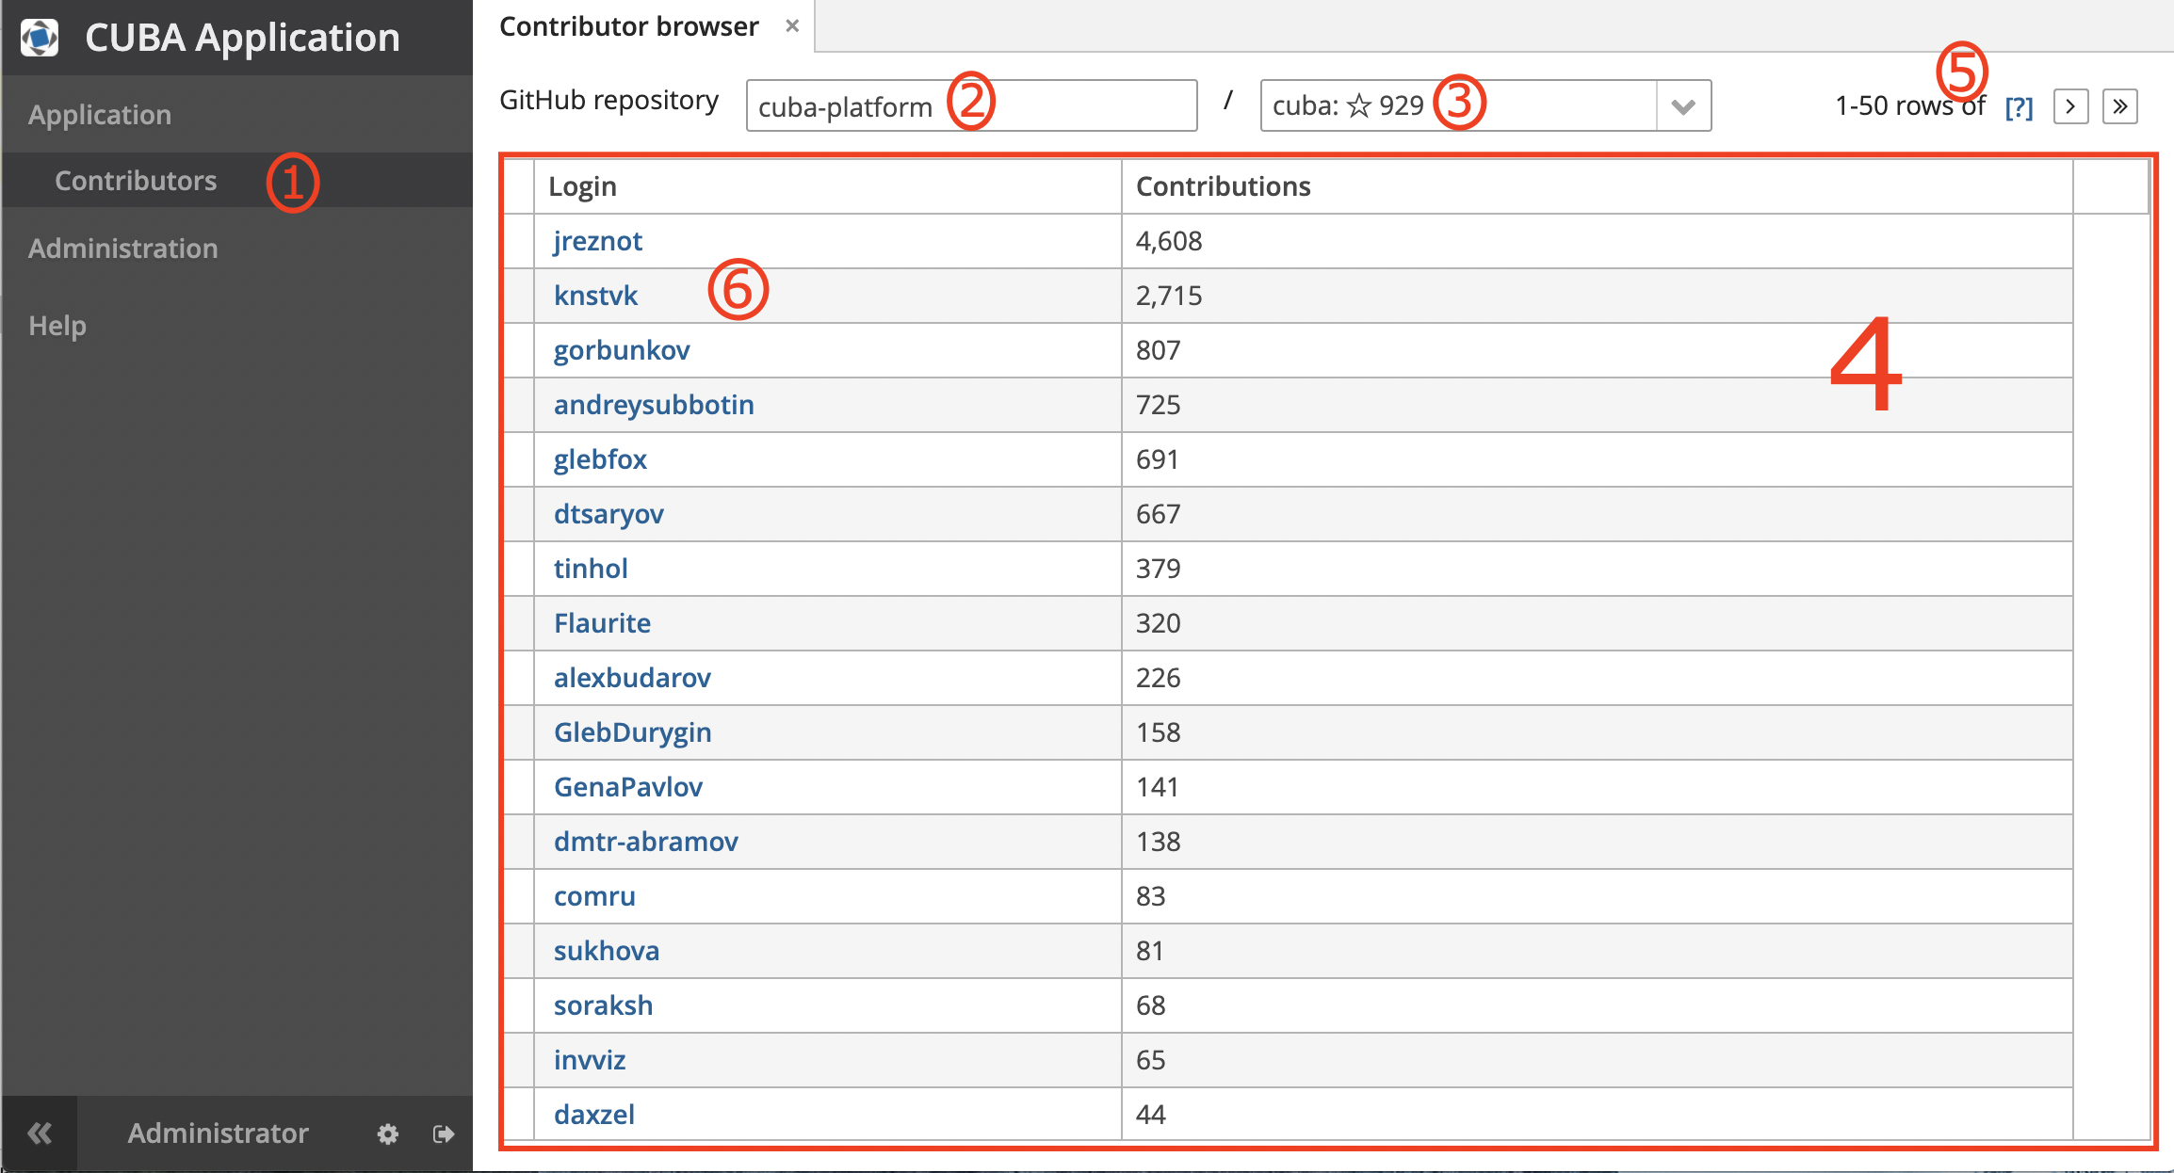Expand the repository dropdown arrow
Screen dimensions: 2174x1173
(x=1683, y=106)
